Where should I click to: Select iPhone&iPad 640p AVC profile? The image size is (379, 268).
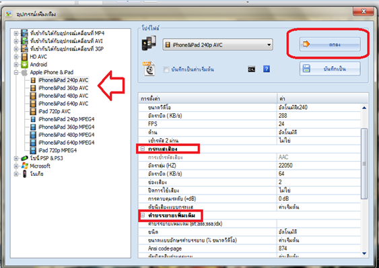click(x=63, y=104)
